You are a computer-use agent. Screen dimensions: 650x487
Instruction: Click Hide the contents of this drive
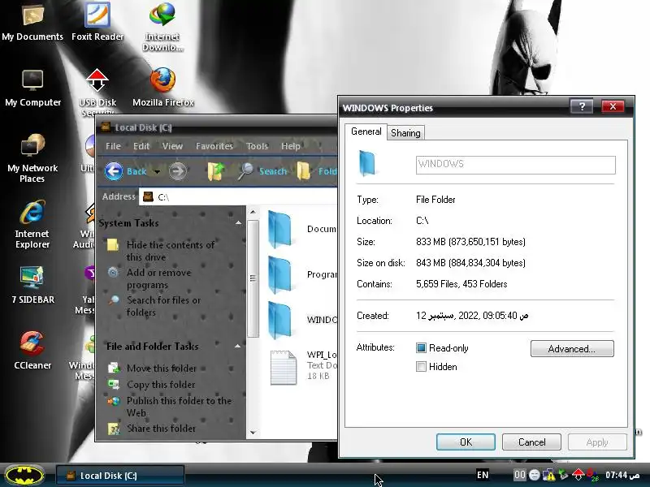pyautogui.click(x=170, y=251)
